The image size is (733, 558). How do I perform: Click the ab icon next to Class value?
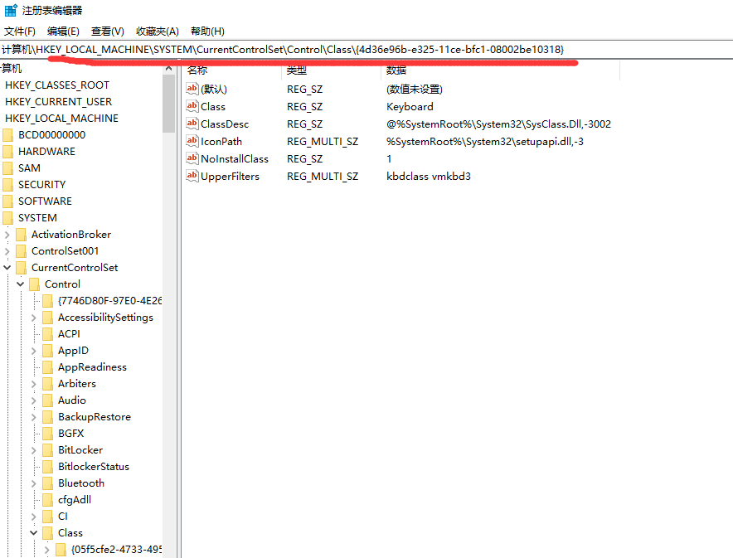coord(192,106)
